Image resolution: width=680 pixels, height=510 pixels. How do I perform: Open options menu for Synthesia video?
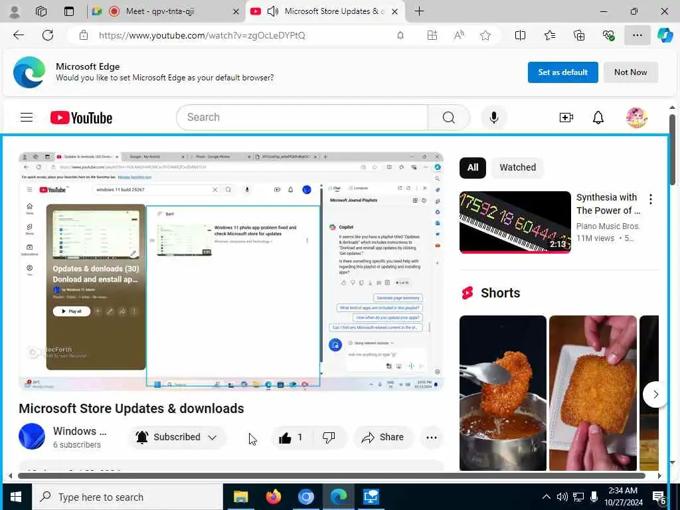pos(650,199)
